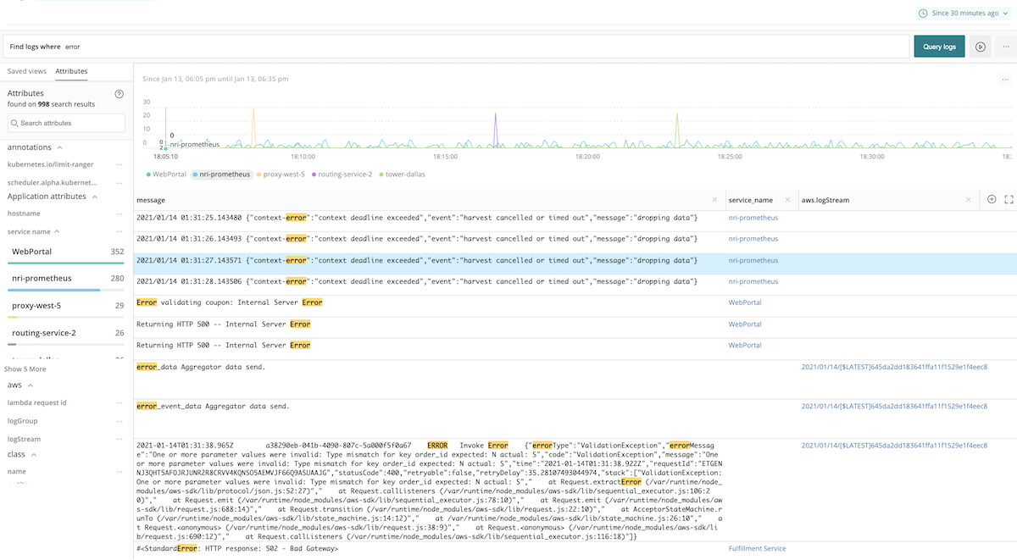This screenshot has height=560, width=1017.
Task: Click Show 5 More service names
Action: click(25, 369)
